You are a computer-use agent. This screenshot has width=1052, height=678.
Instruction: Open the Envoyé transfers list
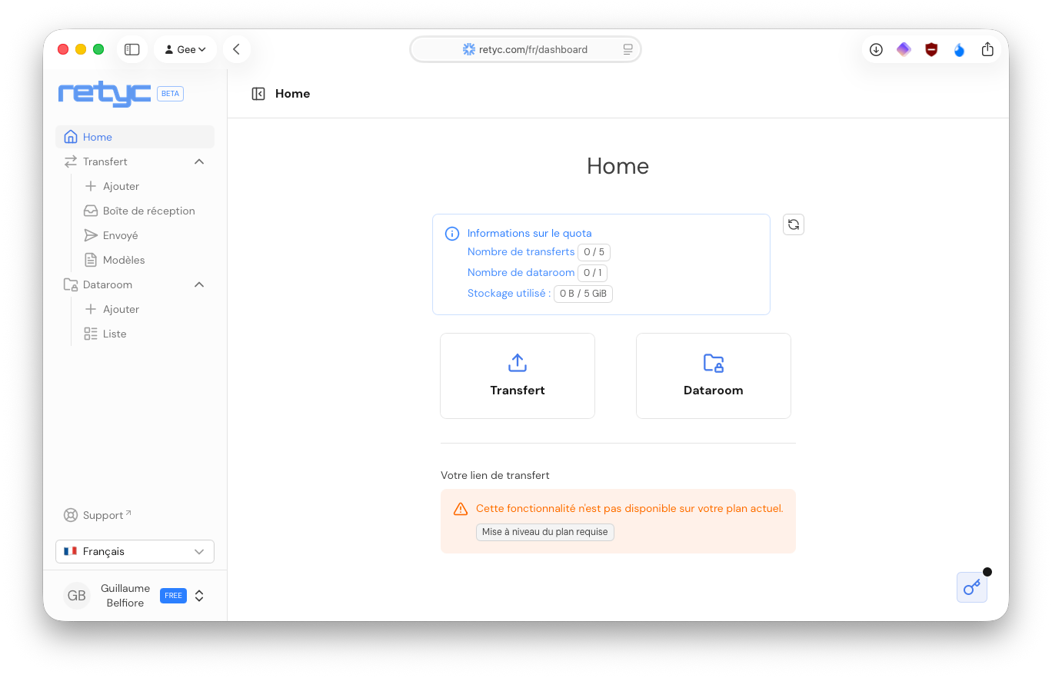click(112, 235)
